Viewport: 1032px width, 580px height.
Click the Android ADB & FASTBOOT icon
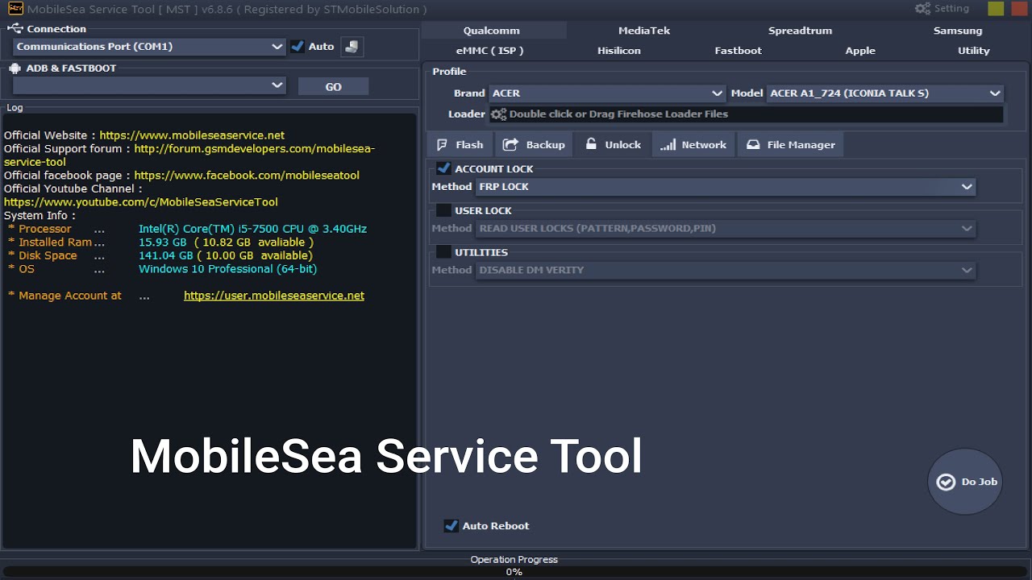pos(15,68)
